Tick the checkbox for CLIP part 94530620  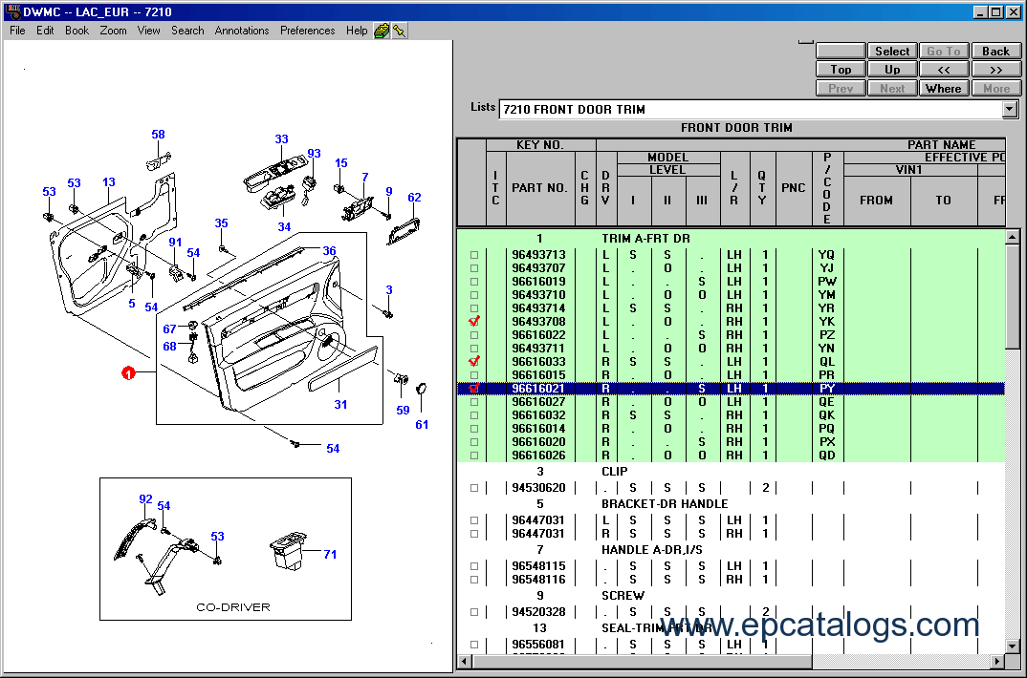pos(474,488)
